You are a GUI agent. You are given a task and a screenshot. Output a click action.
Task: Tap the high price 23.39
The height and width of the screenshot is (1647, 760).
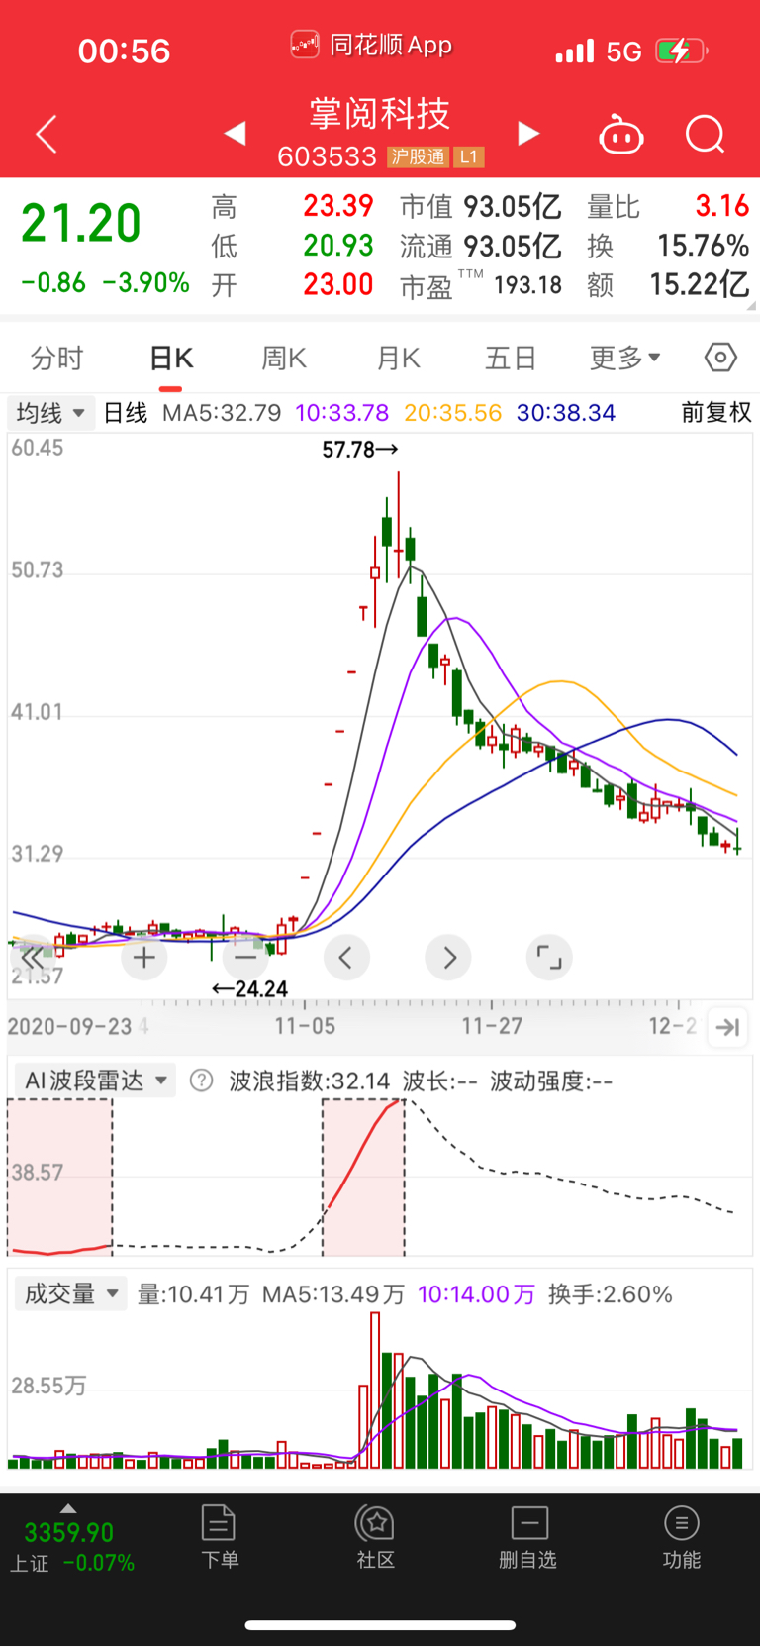[x=338, y=206]
